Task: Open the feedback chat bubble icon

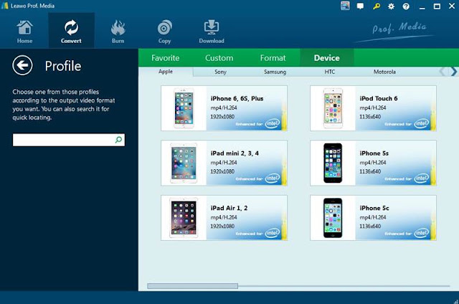Action: pyautogui.click(x=360, y=6)
